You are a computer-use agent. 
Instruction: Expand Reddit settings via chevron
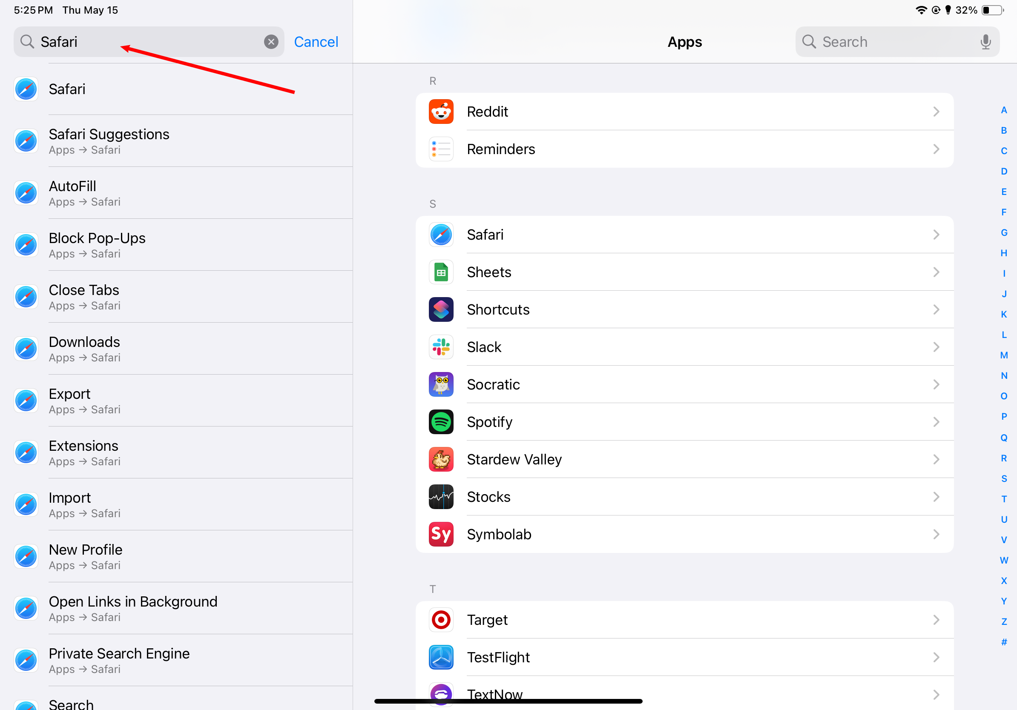click(936, 112)
